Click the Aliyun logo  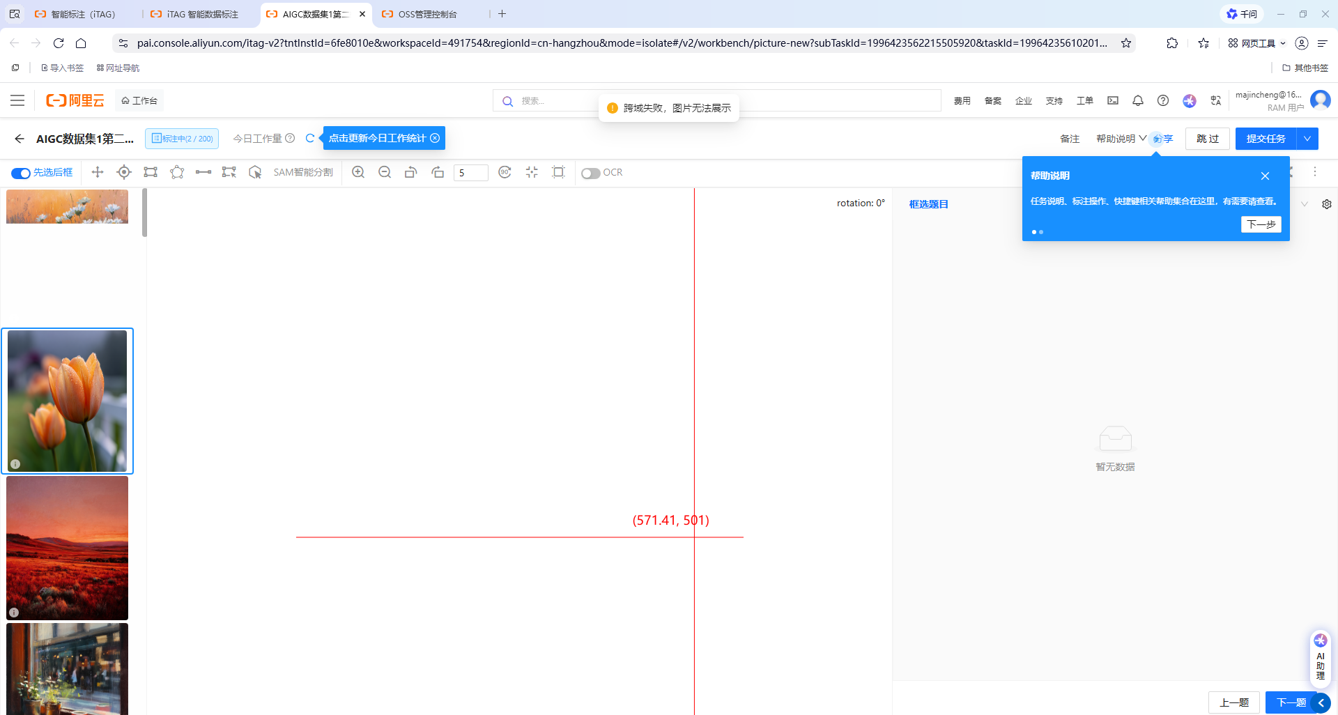pos(75,100)
